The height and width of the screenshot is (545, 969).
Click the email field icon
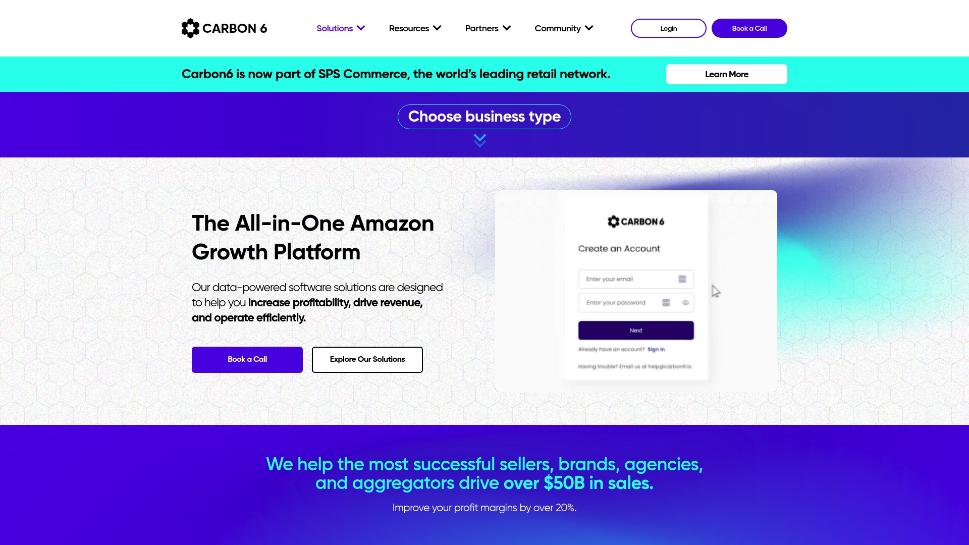(682, 278)
